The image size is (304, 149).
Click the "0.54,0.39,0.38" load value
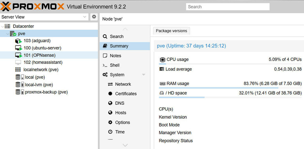click(x=288, y=69)
